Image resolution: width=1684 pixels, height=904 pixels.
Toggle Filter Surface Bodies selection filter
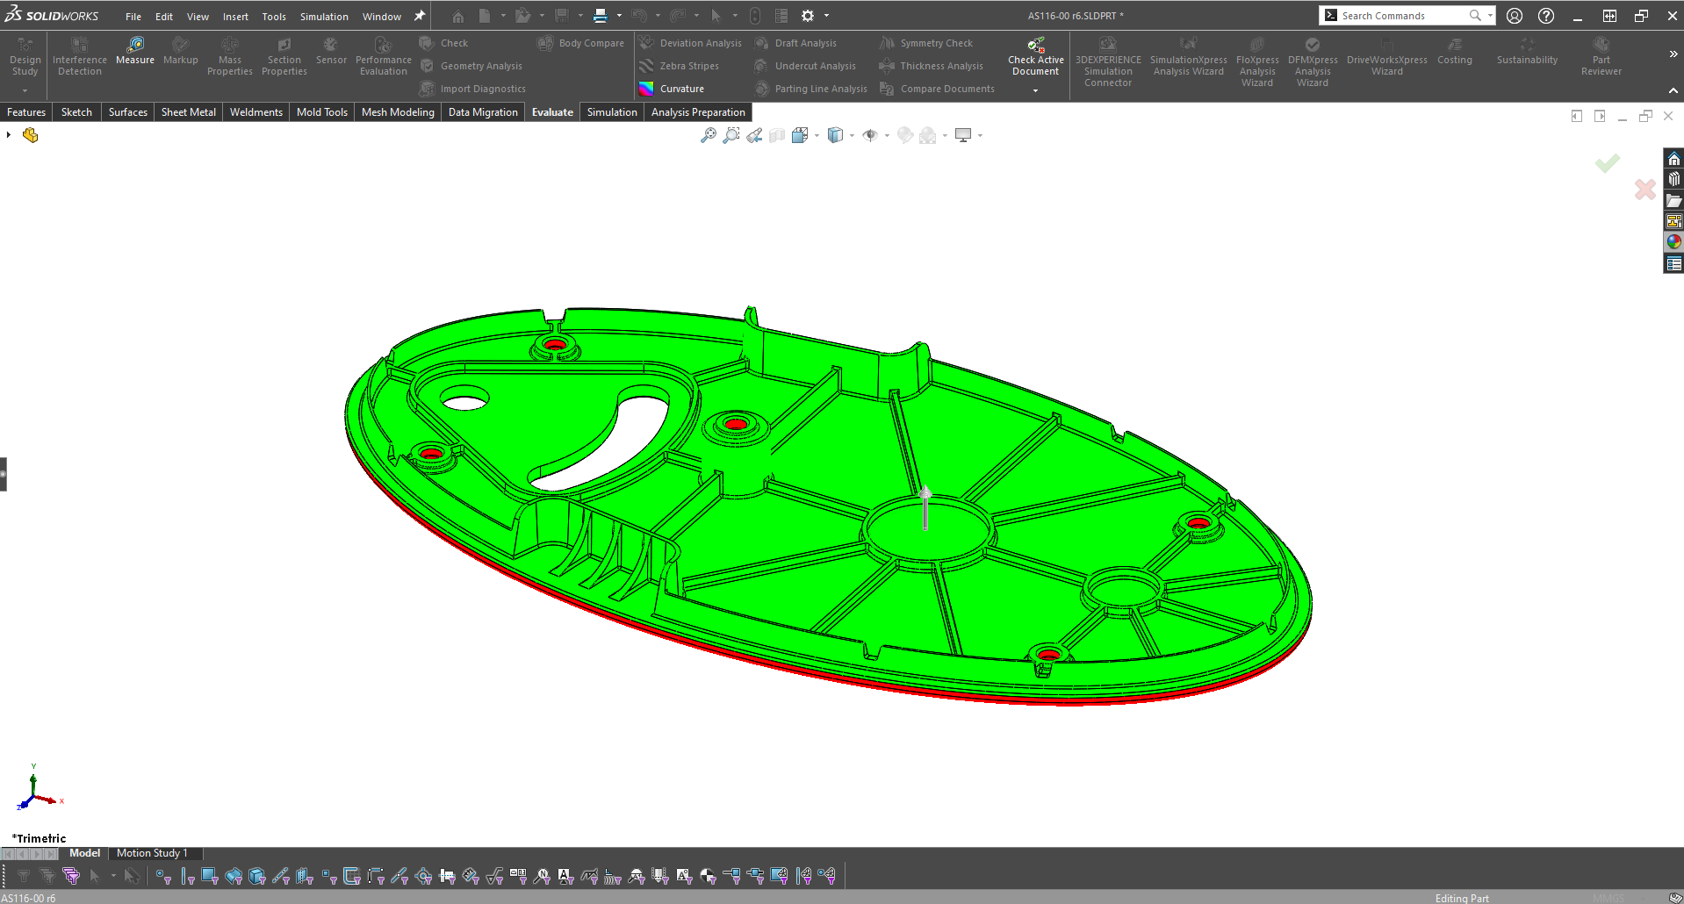point(234,876)
